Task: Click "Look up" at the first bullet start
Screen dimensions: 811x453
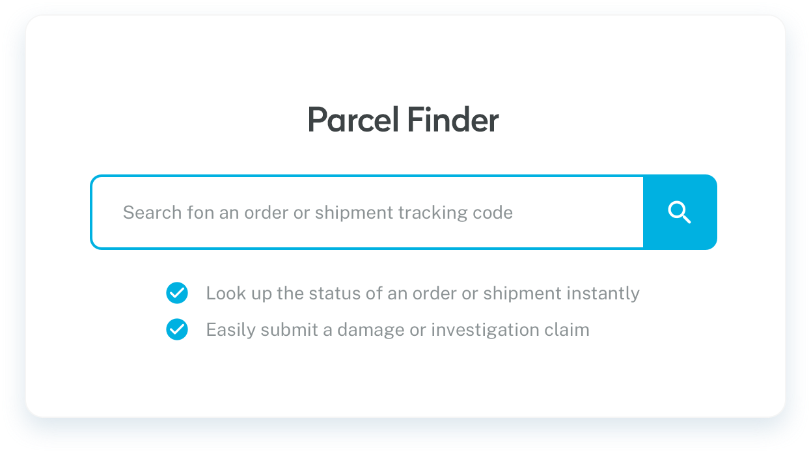Action: tap(239, 294)
